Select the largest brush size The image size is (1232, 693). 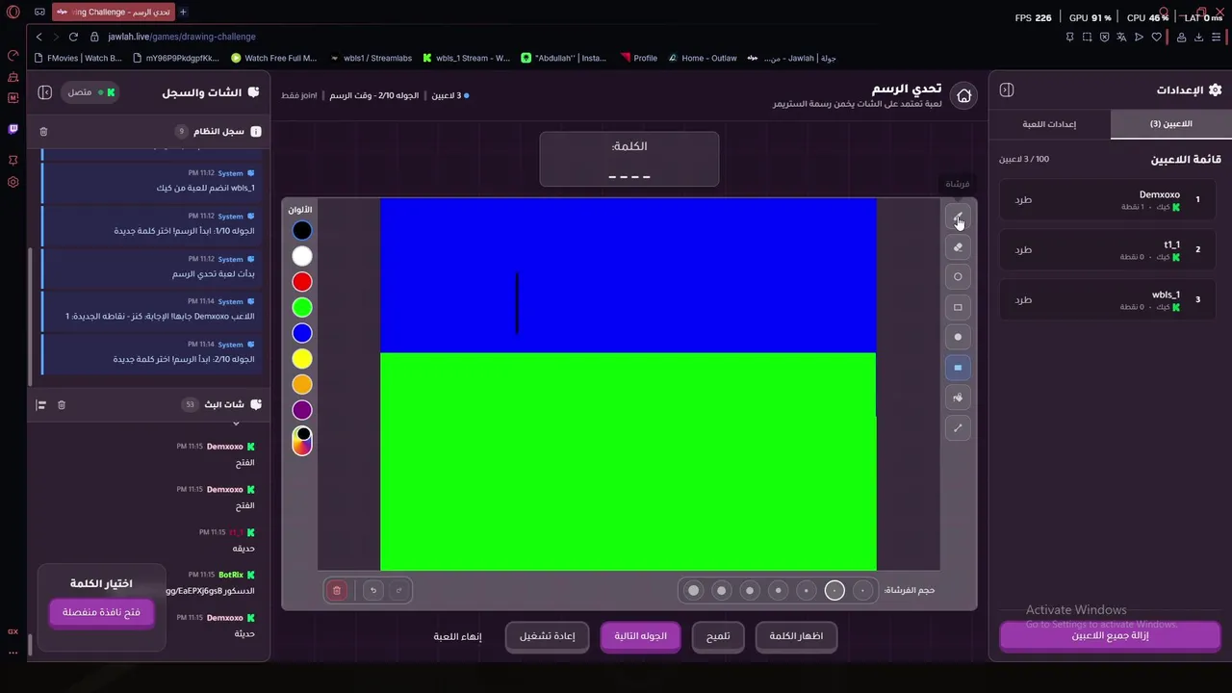[693, 590]
